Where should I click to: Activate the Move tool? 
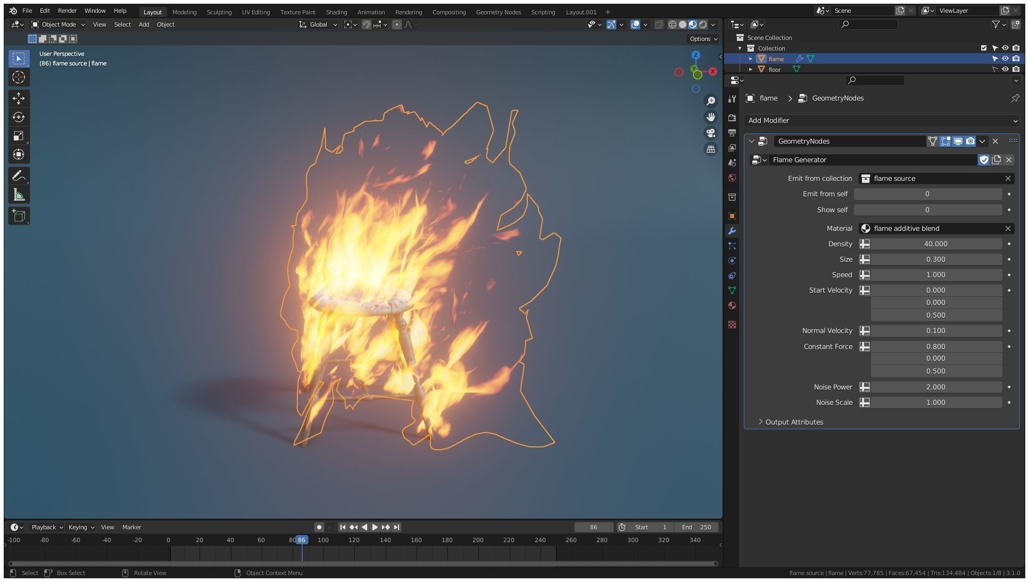tap(19, 98)
